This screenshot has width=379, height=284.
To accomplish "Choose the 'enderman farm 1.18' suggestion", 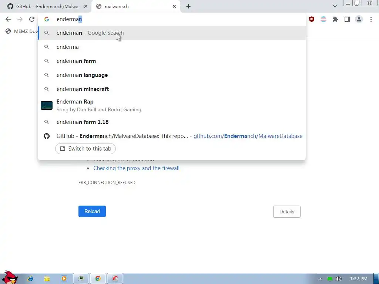I will click(x=172, y=122).
